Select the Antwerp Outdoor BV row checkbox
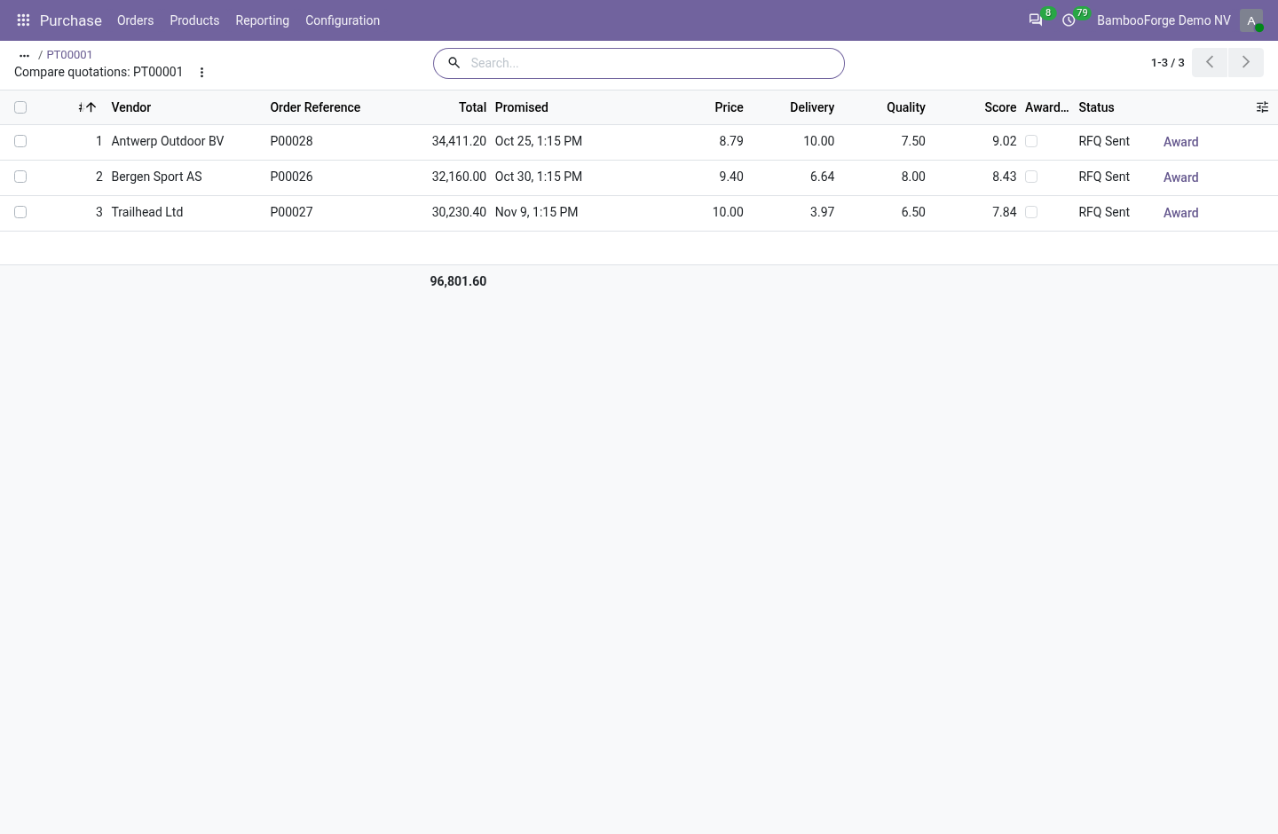 pos(20,141)
